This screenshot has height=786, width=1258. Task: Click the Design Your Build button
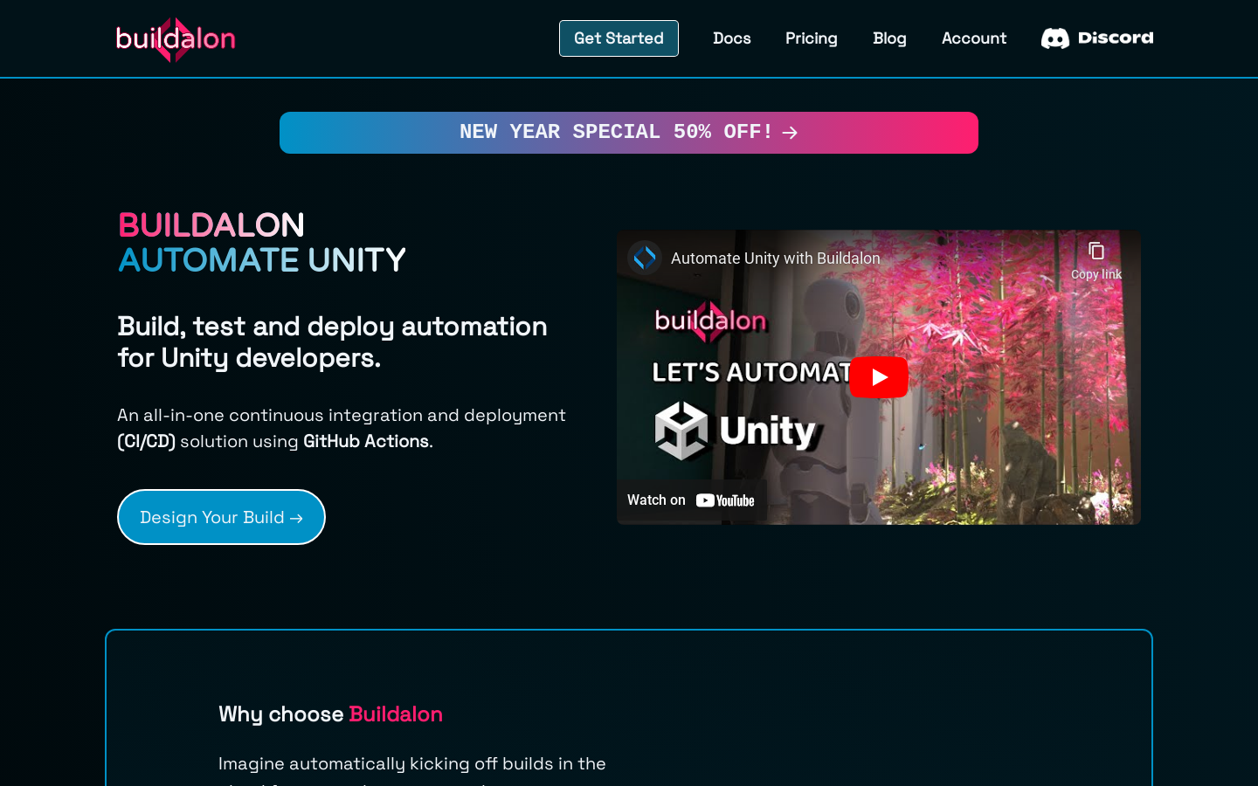(x=221, y=517)
